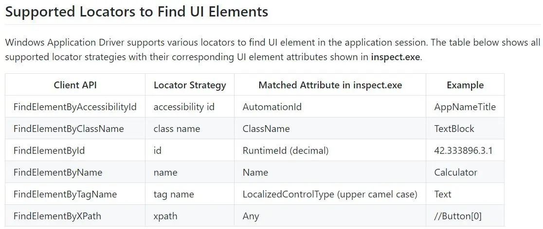Click the "tag name" locator strategy cell
The height and width of the screenshot is (229, 543).
[x=174, y=194]
